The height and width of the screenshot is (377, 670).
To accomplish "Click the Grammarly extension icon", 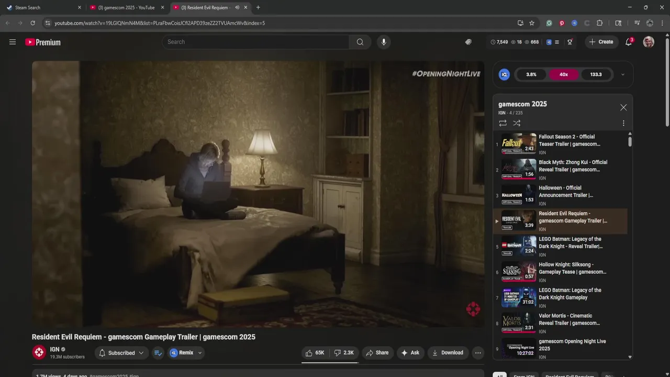I will (x=549, y=23).
